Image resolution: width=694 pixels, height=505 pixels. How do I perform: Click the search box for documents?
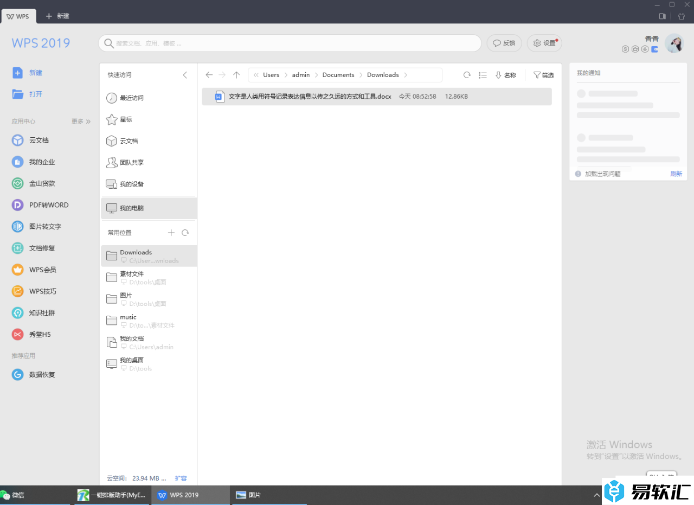tap(290, 43)
